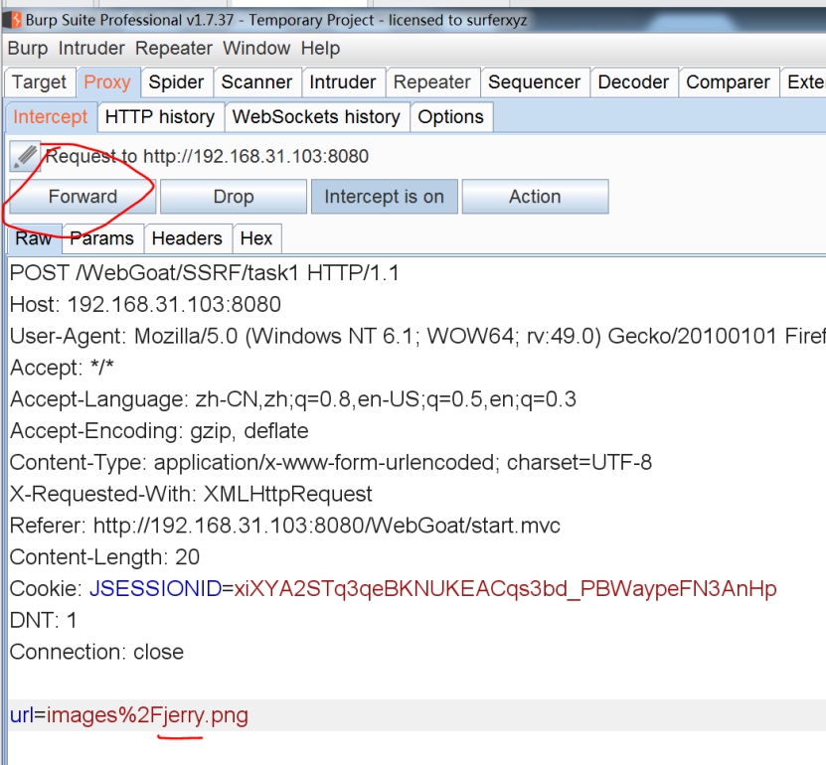Screen dimensions: 826x765
Task: Switch to the Hex view tab
Action: 256,238
